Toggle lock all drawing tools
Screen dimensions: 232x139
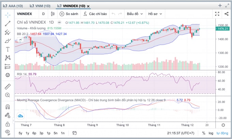tap(8, 124)
